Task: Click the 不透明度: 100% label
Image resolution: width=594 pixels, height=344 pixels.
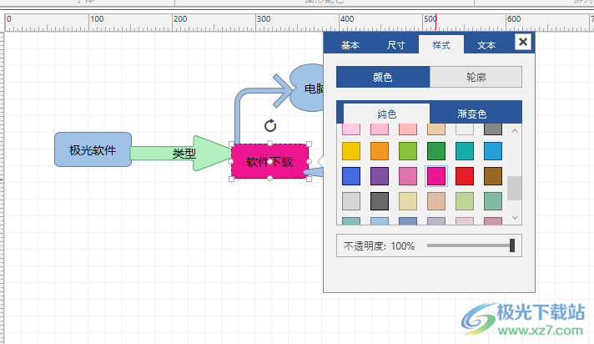Action: [x=380, y=246]
